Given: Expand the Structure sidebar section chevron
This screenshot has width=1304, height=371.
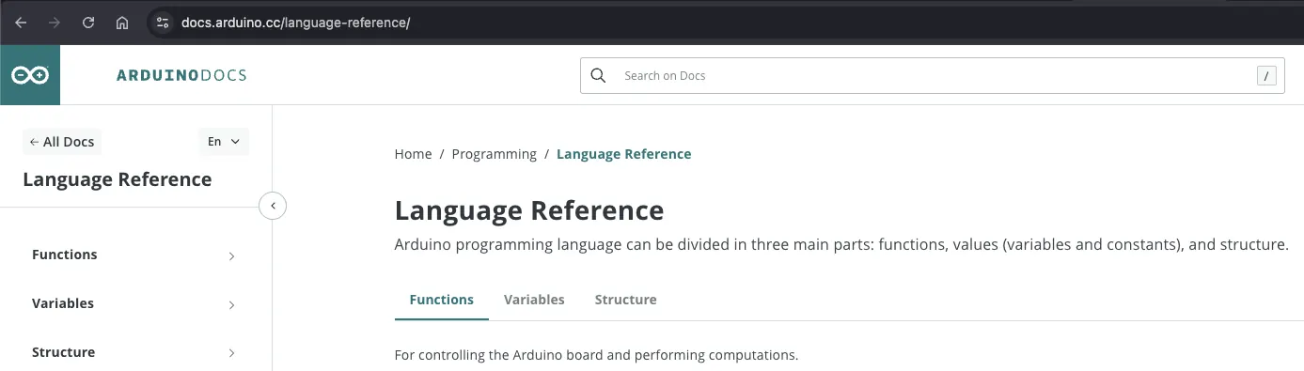Looking at the screenshot, I should (231, 353).
